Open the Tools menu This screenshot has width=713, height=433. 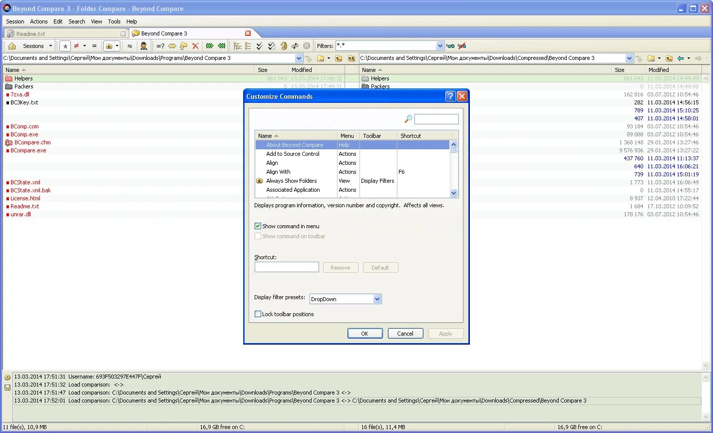(x=114, y=21)
